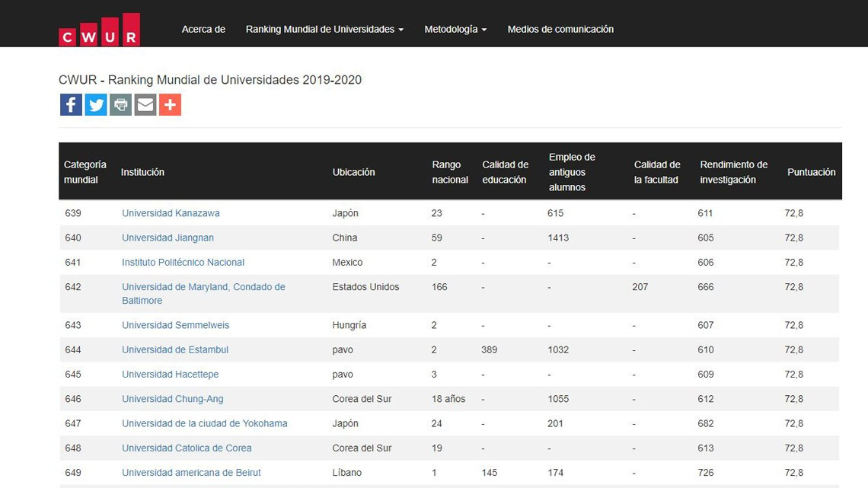Share the page on Facebook
This screenshot has width=868, height=488.
tap(71, 104)
